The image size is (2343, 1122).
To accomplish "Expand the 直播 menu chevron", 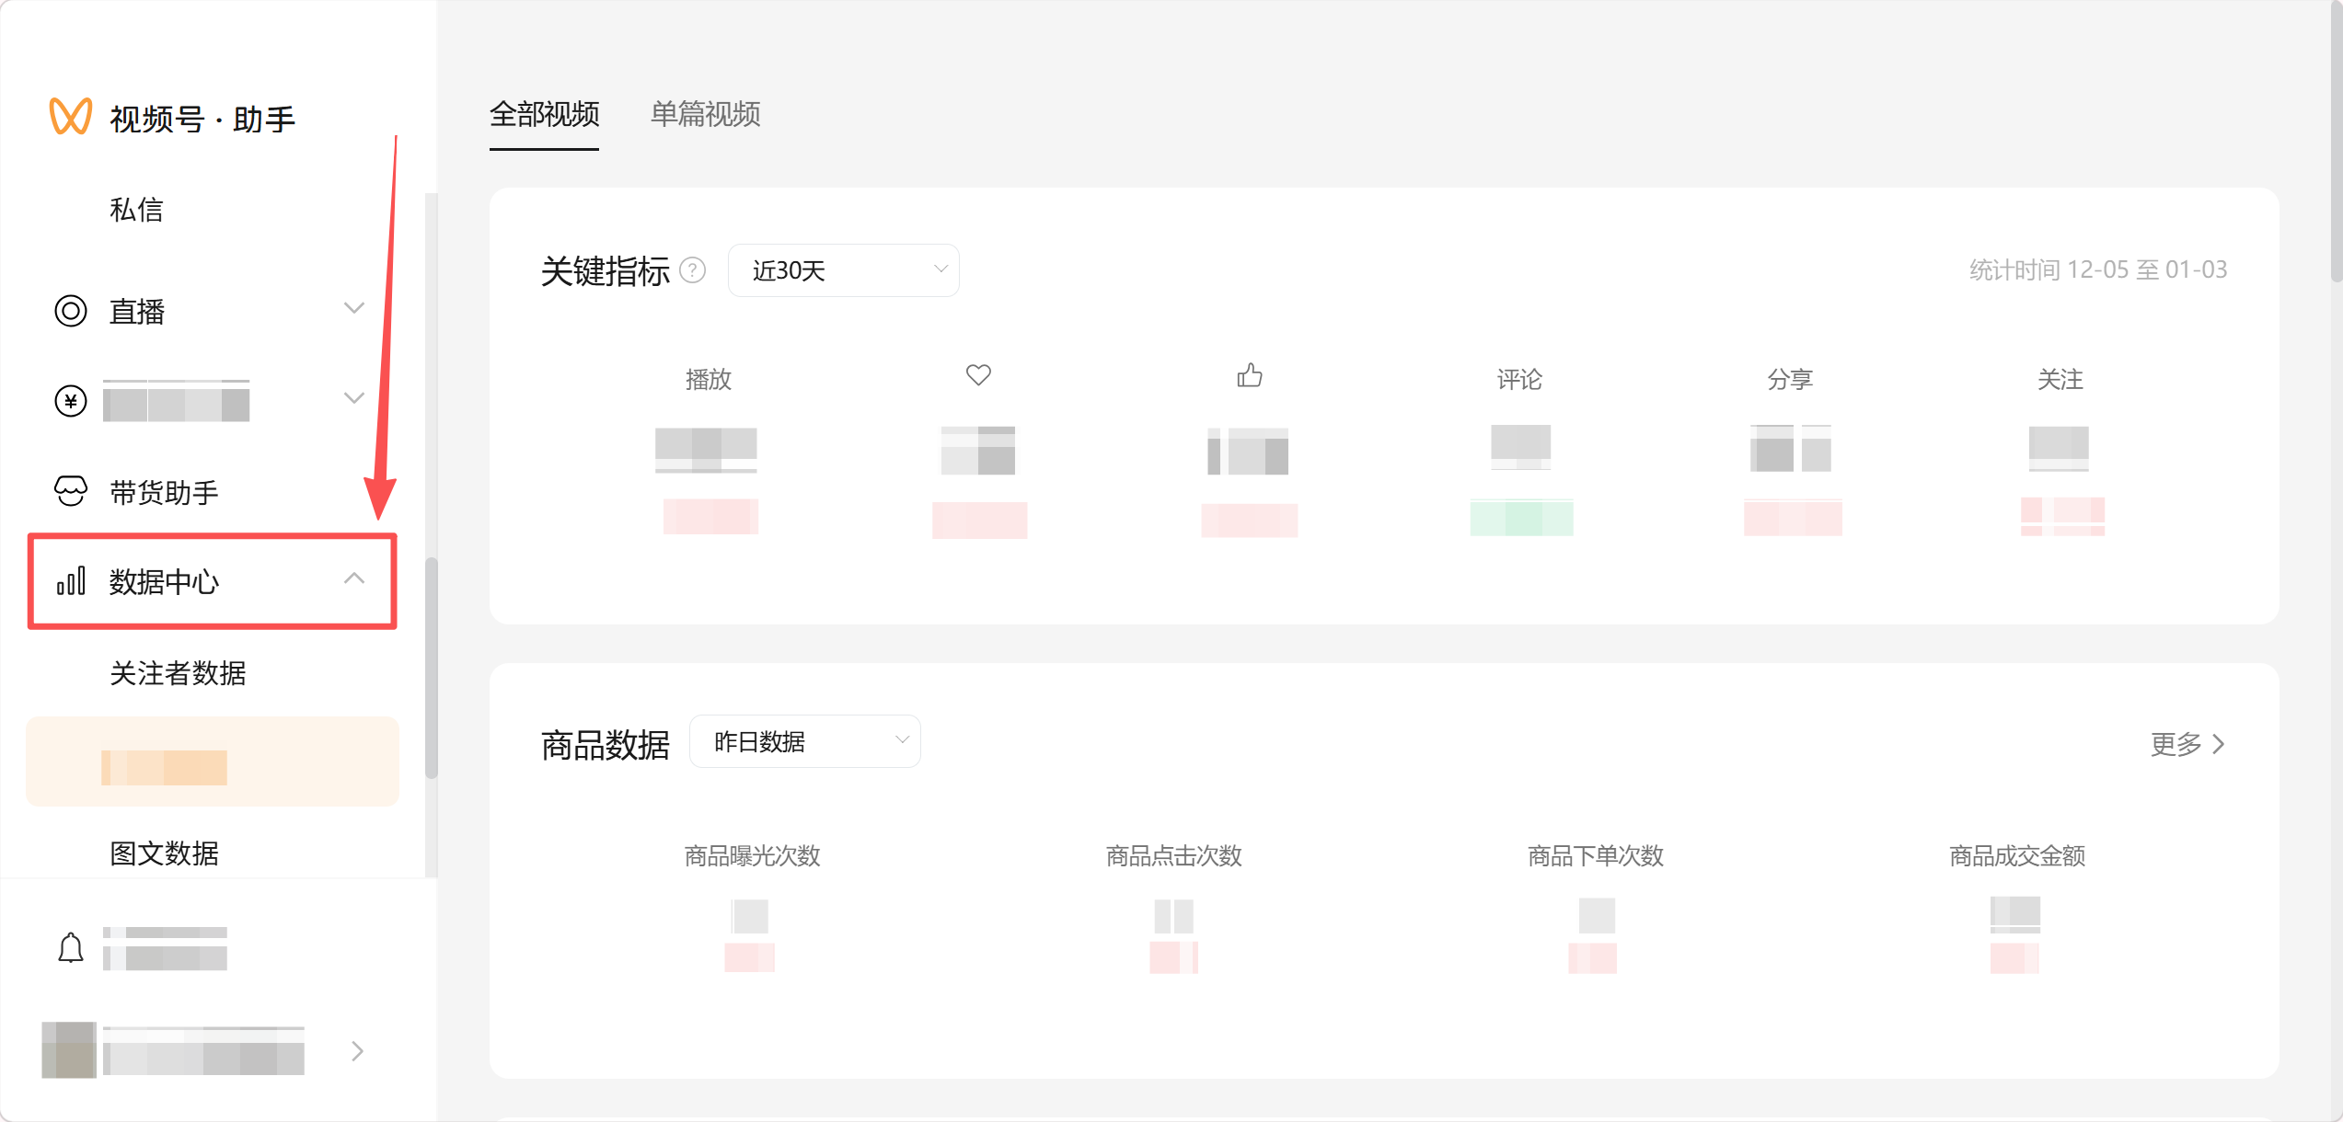I will coord(354,308).
